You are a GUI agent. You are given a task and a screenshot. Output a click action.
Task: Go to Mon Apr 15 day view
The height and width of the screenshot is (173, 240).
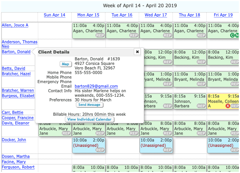pyautogui.click(x=88, y=15)
